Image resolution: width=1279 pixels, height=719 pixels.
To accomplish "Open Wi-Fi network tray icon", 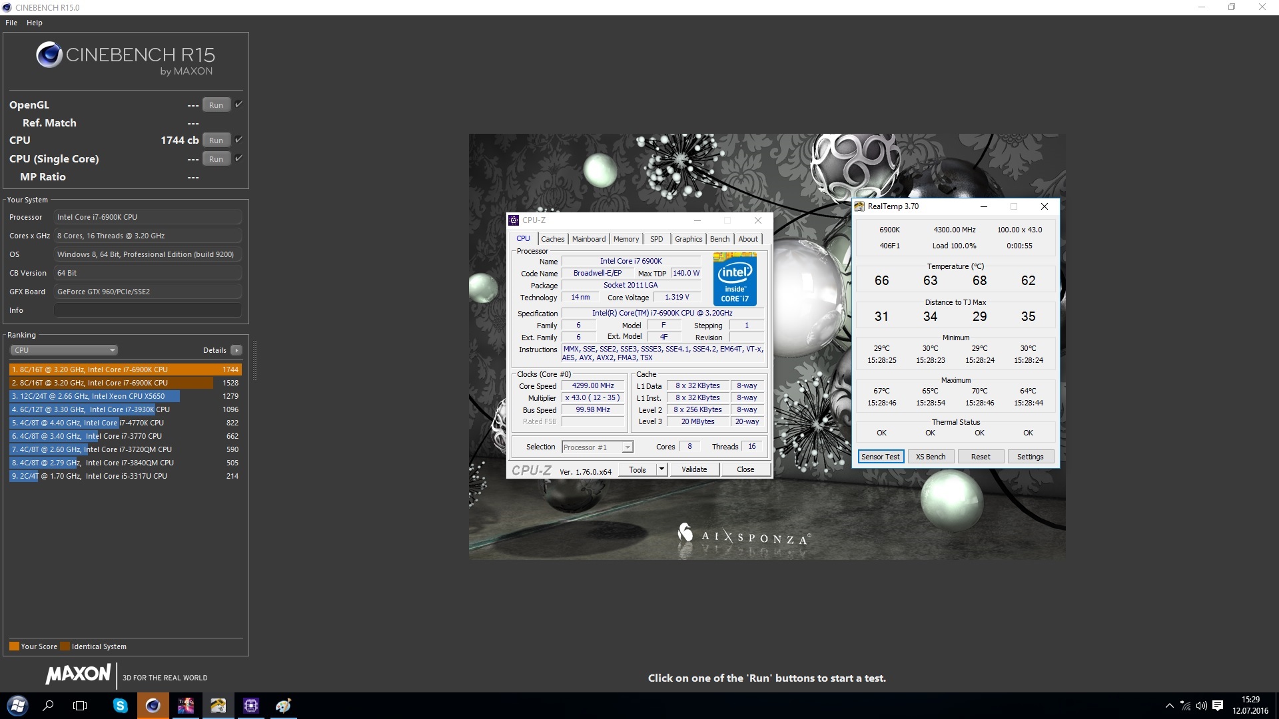I will click(x=1186, y=706).
